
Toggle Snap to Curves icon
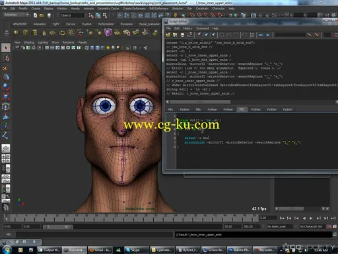point(127,15)
